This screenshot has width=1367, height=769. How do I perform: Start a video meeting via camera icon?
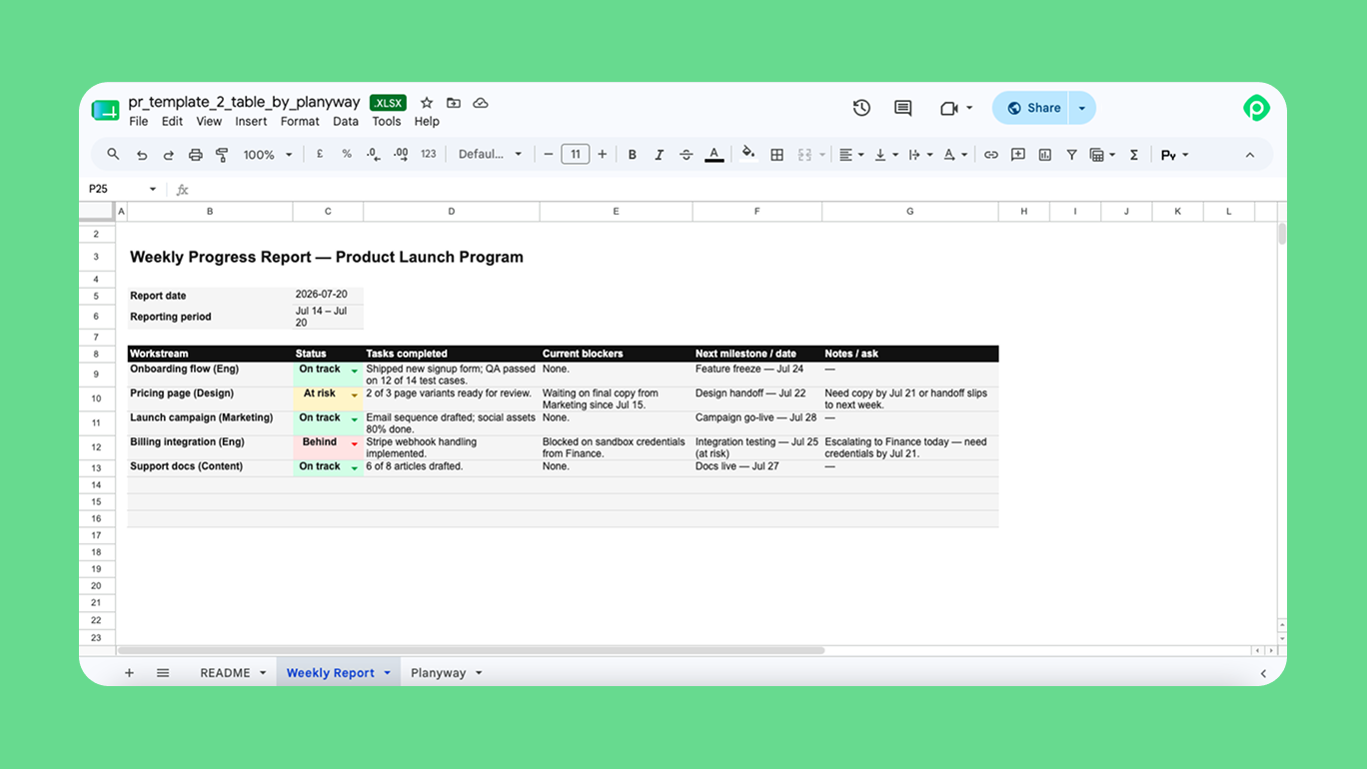tap(949, 108)
